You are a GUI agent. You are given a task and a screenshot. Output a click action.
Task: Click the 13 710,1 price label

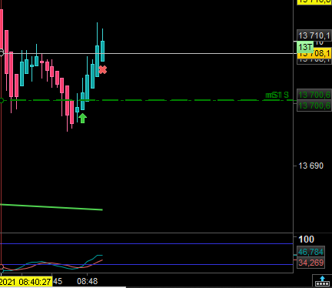click(x=314, y=35)
